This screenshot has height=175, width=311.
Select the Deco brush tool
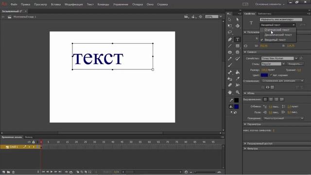(230, 65)
